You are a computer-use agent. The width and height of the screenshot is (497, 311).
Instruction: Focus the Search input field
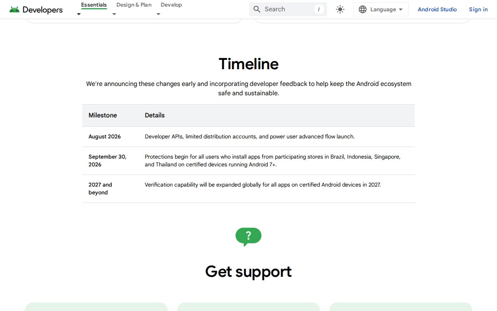pyautogui.click(x=288, y=9)
